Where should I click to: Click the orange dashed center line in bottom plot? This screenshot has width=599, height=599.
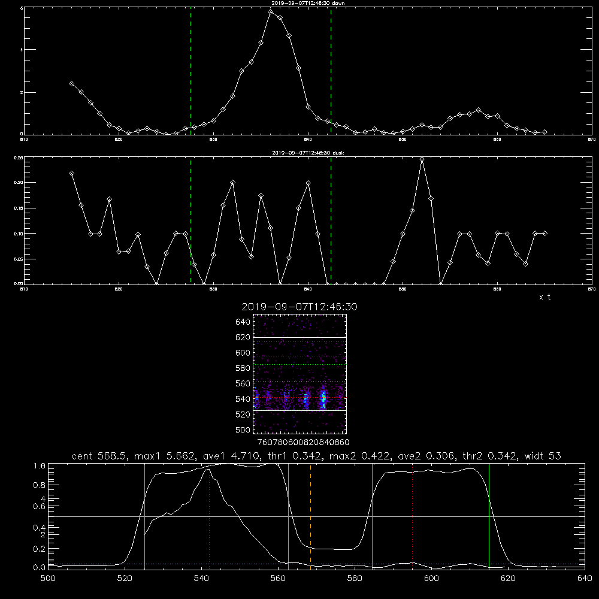tap(310, 516)
